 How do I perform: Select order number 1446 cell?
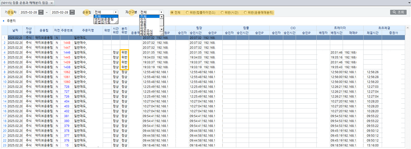(x=67, y=52)
